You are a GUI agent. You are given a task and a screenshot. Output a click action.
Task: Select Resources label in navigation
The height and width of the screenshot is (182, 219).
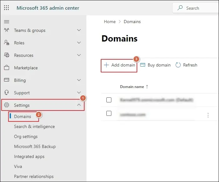click(x=24, y=55)
